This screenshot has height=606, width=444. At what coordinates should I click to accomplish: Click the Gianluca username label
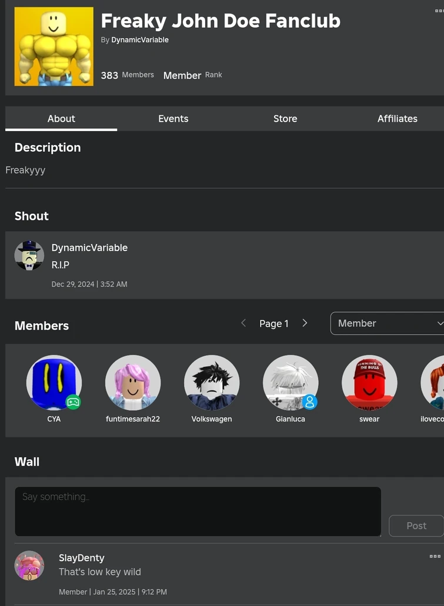click(291, 419)
